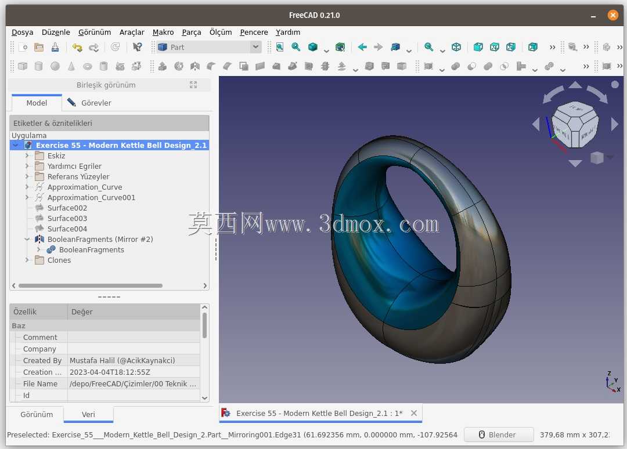627x449 pixels.
Task: Switch to Top view cube icon
Action: coord(494,47)
